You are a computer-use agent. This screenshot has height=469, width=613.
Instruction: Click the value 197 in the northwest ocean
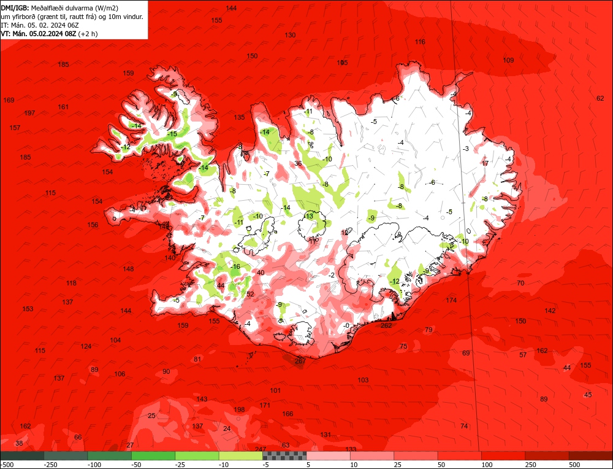tap(29, 113)
